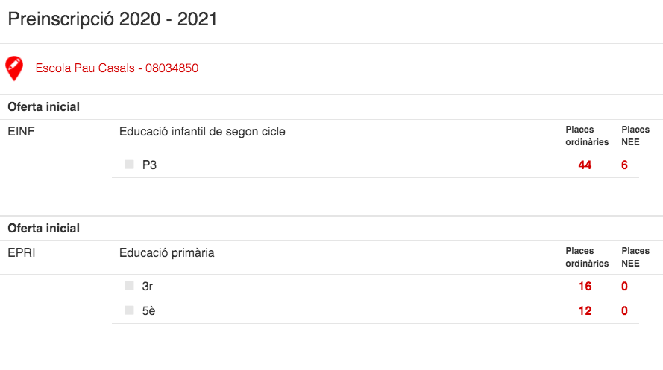This screenshot has width=663, height=370.
Task: Select the 3r row label
Action: click(x=148, y=286)
